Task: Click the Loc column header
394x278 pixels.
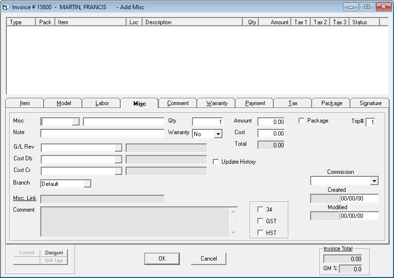Action: pyautogui.click(x=134, y=22)
